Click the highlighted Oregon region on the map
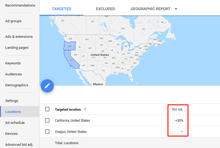The image size is (220, 148). (70, 46)
